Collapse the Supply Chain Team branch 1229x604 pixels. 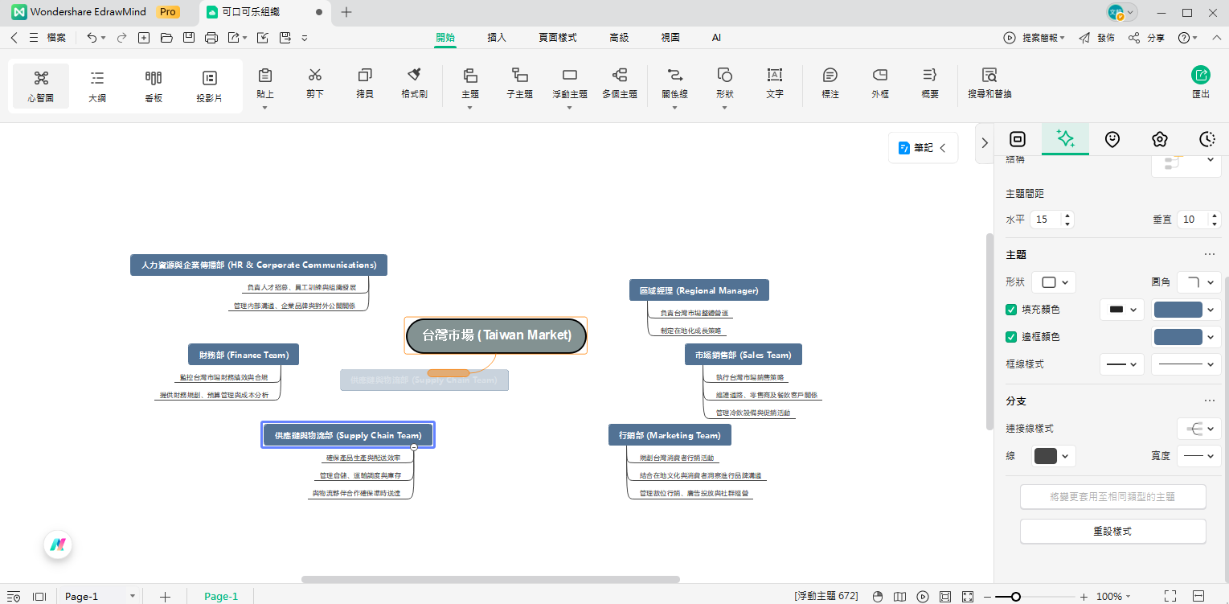pos(414,447)
